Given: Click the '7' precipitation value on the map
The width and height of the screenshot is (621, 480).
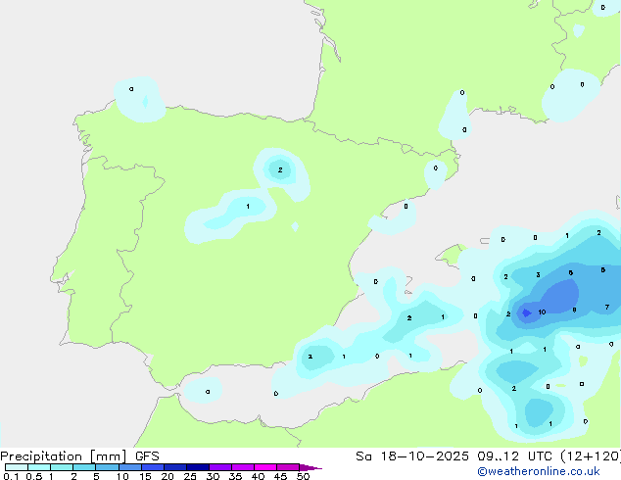Looking at the screenshot, I should pyautogui.click(x=607, y=307).
